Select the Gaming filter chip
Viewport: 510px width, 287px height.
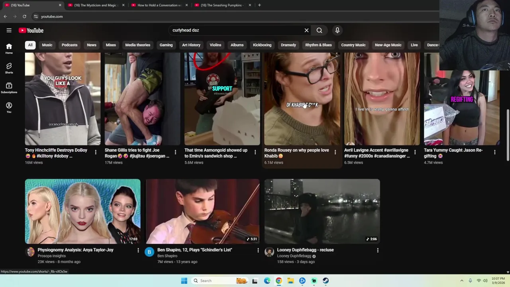coord(166,45)
